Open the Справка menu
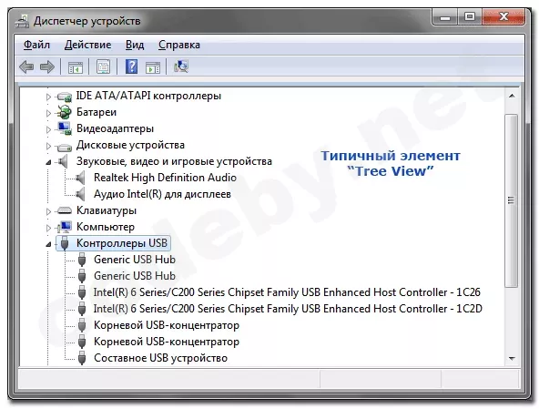539x409 pixels. point(179,45)
